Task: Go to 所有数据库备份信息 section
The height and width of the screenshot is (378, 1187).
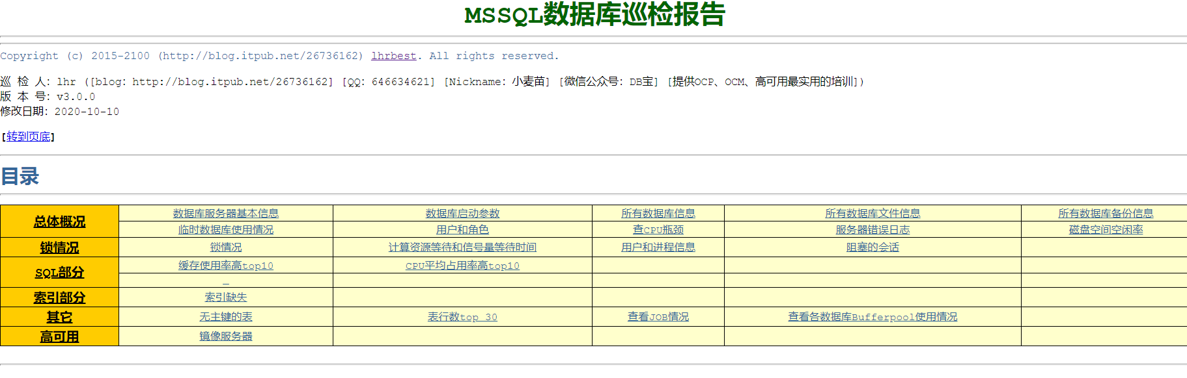Action: pyautogui.click(x=1106, y=213)
